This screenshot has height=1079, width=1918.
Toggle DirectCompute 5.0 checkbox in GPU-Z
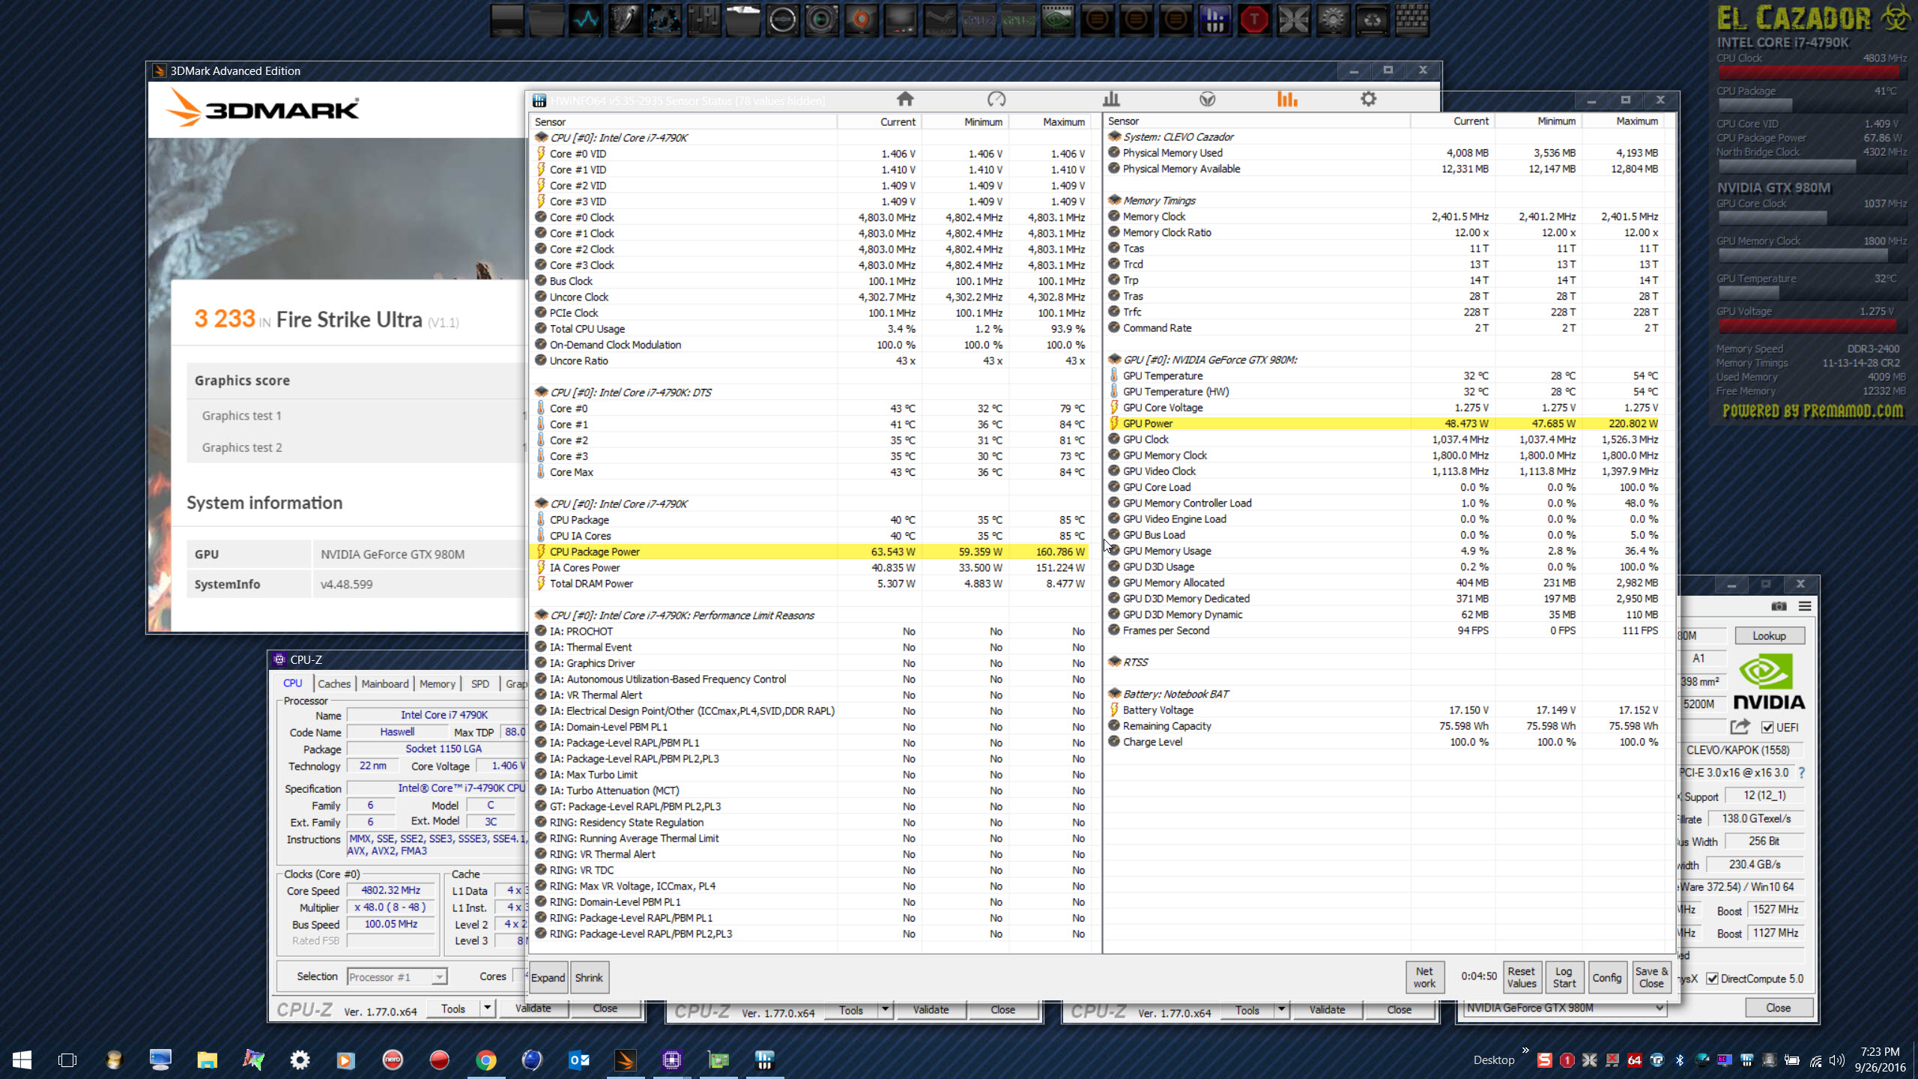[1712, 979]
